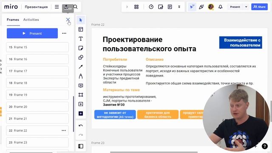Screen dimensions: 272x153
Task: Open Frame 22 row options dots
Action: (x=64, y=130)
